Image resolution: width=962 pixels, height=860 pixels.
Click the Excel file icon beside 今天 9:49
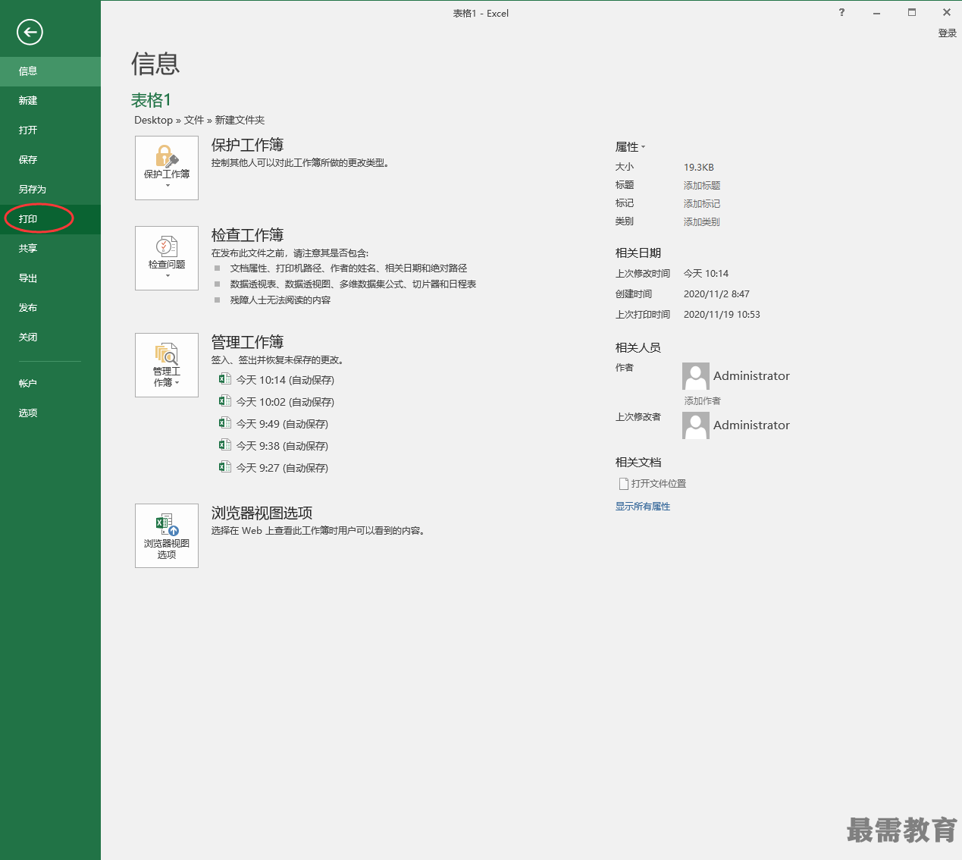[x=224, y=423]
